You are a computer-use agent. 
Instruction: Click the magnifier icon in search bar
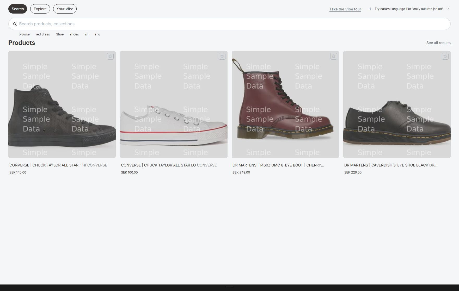pyautogui.click(x=15, y=24)
